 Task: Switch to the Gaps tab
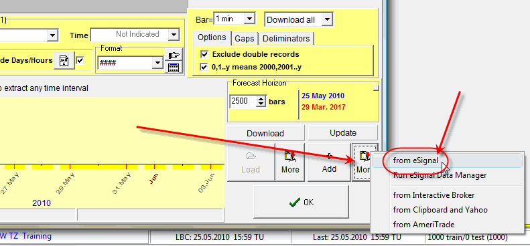245,39
